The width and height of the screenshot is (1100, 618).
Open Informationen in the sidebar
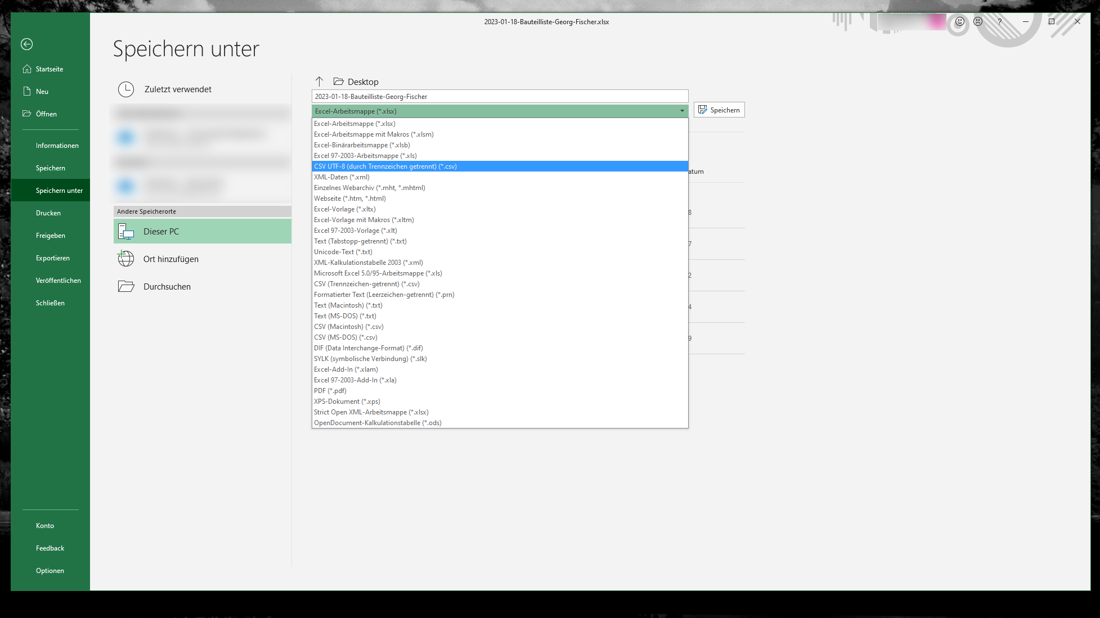[x=57, y=146]
